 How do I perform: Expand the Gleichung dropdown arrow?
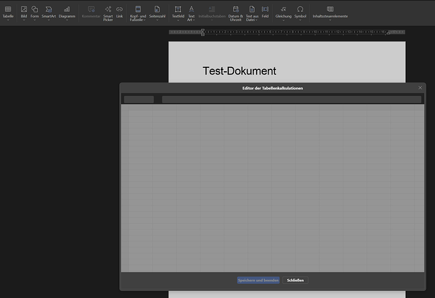pos(283,20)
